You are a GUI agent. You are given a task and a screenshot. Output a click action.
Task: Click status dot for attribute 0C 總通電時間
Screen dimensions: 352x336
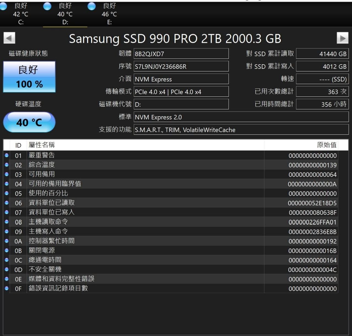tap(7, 260)
